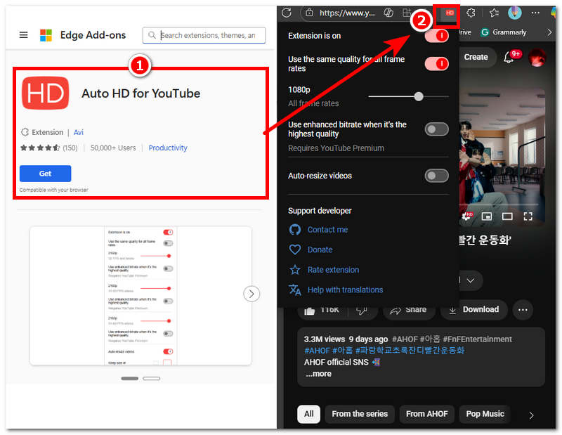The image size is (562, 435).
Task: Click the heart icon next to Donate
Action: pyautogui.click(x=296, y=249)
